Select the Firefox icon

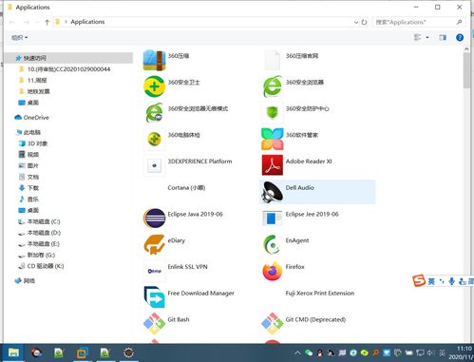[x=273, y=271]
